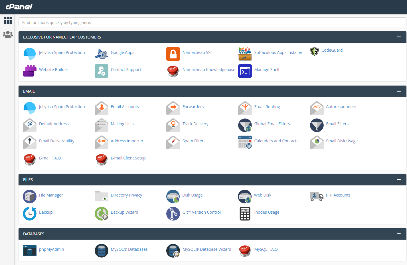Open the Email Routing icon
Image resolution: width=407 pixels, height=265 pixels.
coord(245,108)
